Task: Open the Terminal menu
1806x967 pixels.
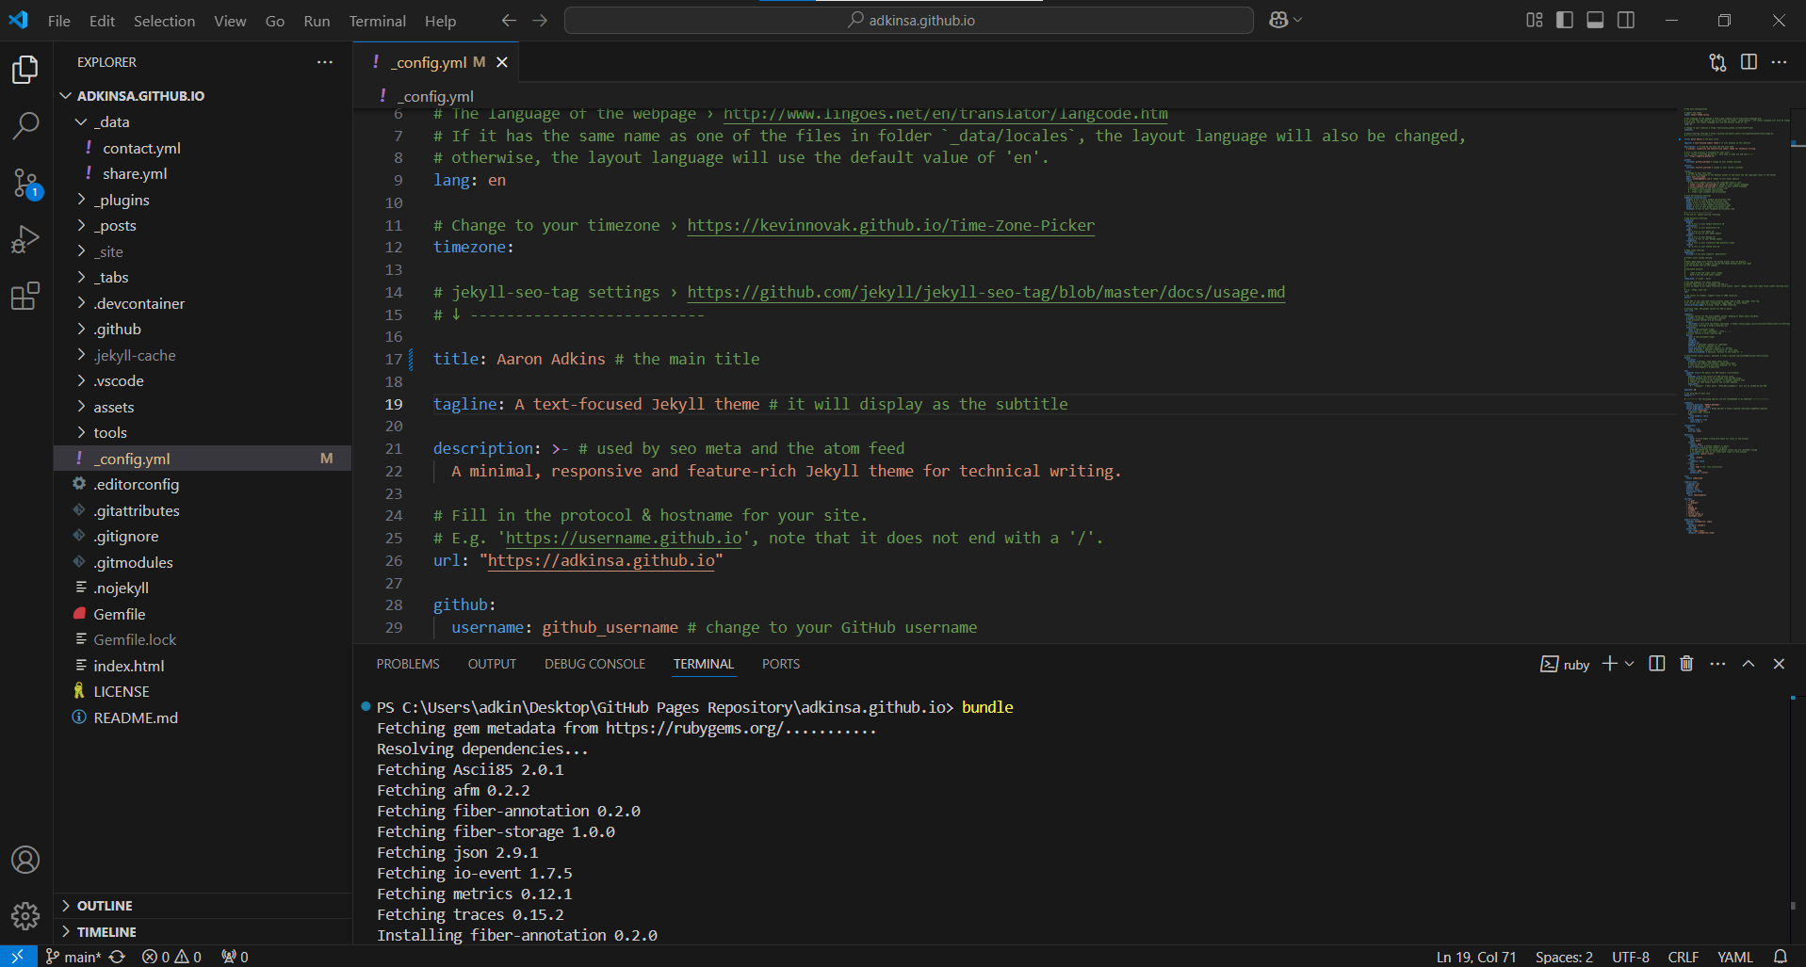Action: (377, 21)
